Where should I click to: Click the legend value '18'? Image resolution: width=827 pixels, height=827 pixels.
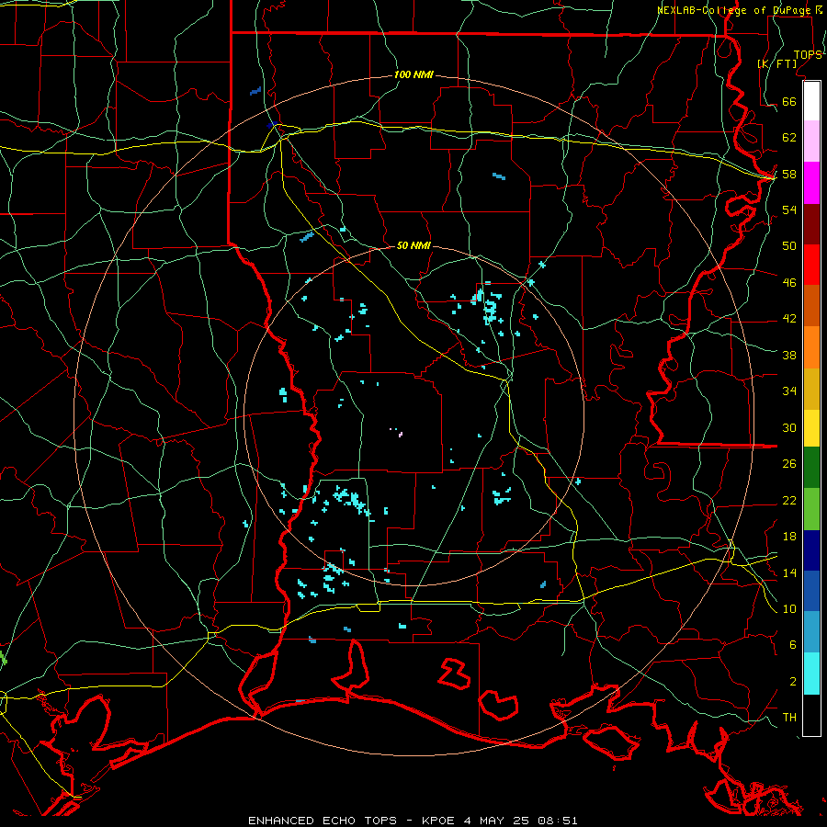click(789, 537)
